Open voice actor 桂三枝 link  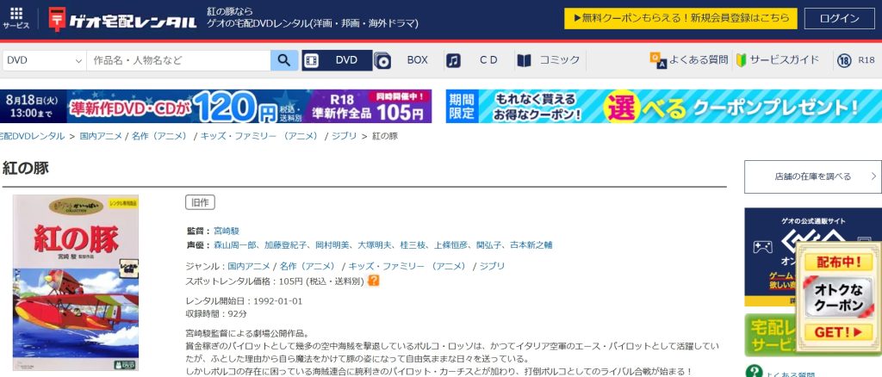point(413,245)
